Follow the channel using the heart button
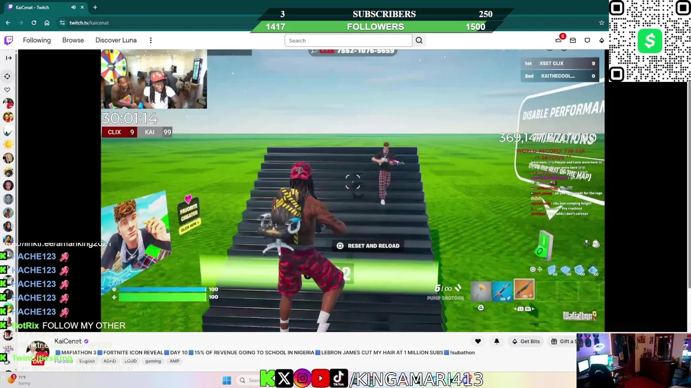The width and height of the screenshot is (691, 388). click(x=478, y=341)
